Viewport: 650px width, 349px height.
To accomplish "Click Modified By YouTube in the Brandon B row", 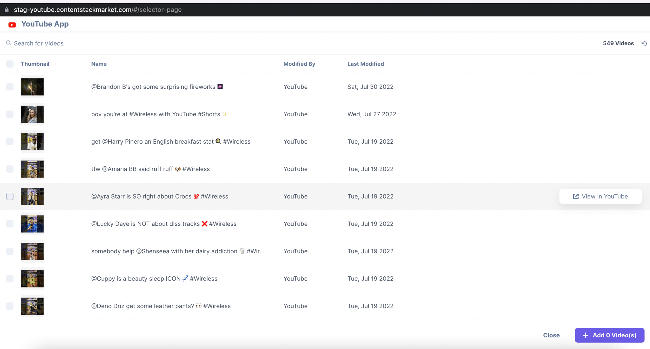I will [295, 87].
